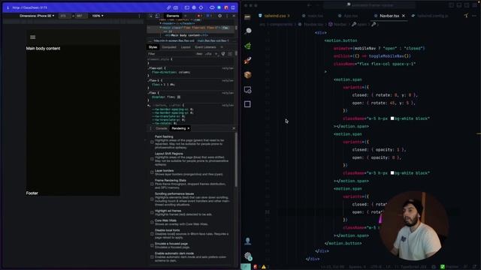Open the device toolbar more options menu

139,16
